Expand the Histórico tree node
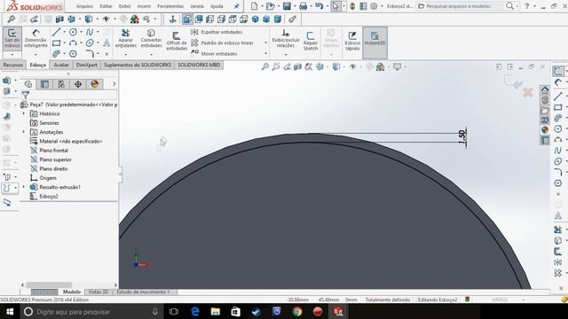Screen dimensions: 568x319 [24, 113]
